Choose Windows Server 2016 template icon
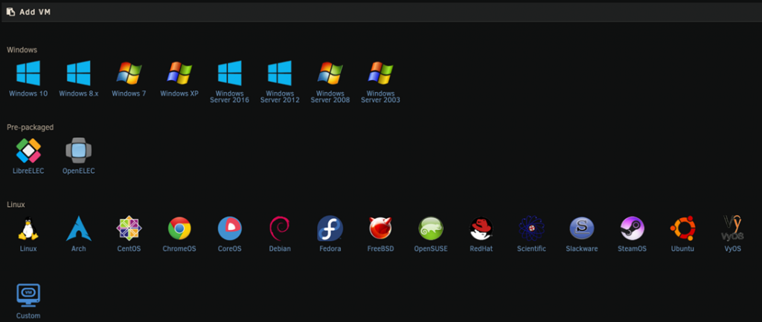 (x=229, y=73)
